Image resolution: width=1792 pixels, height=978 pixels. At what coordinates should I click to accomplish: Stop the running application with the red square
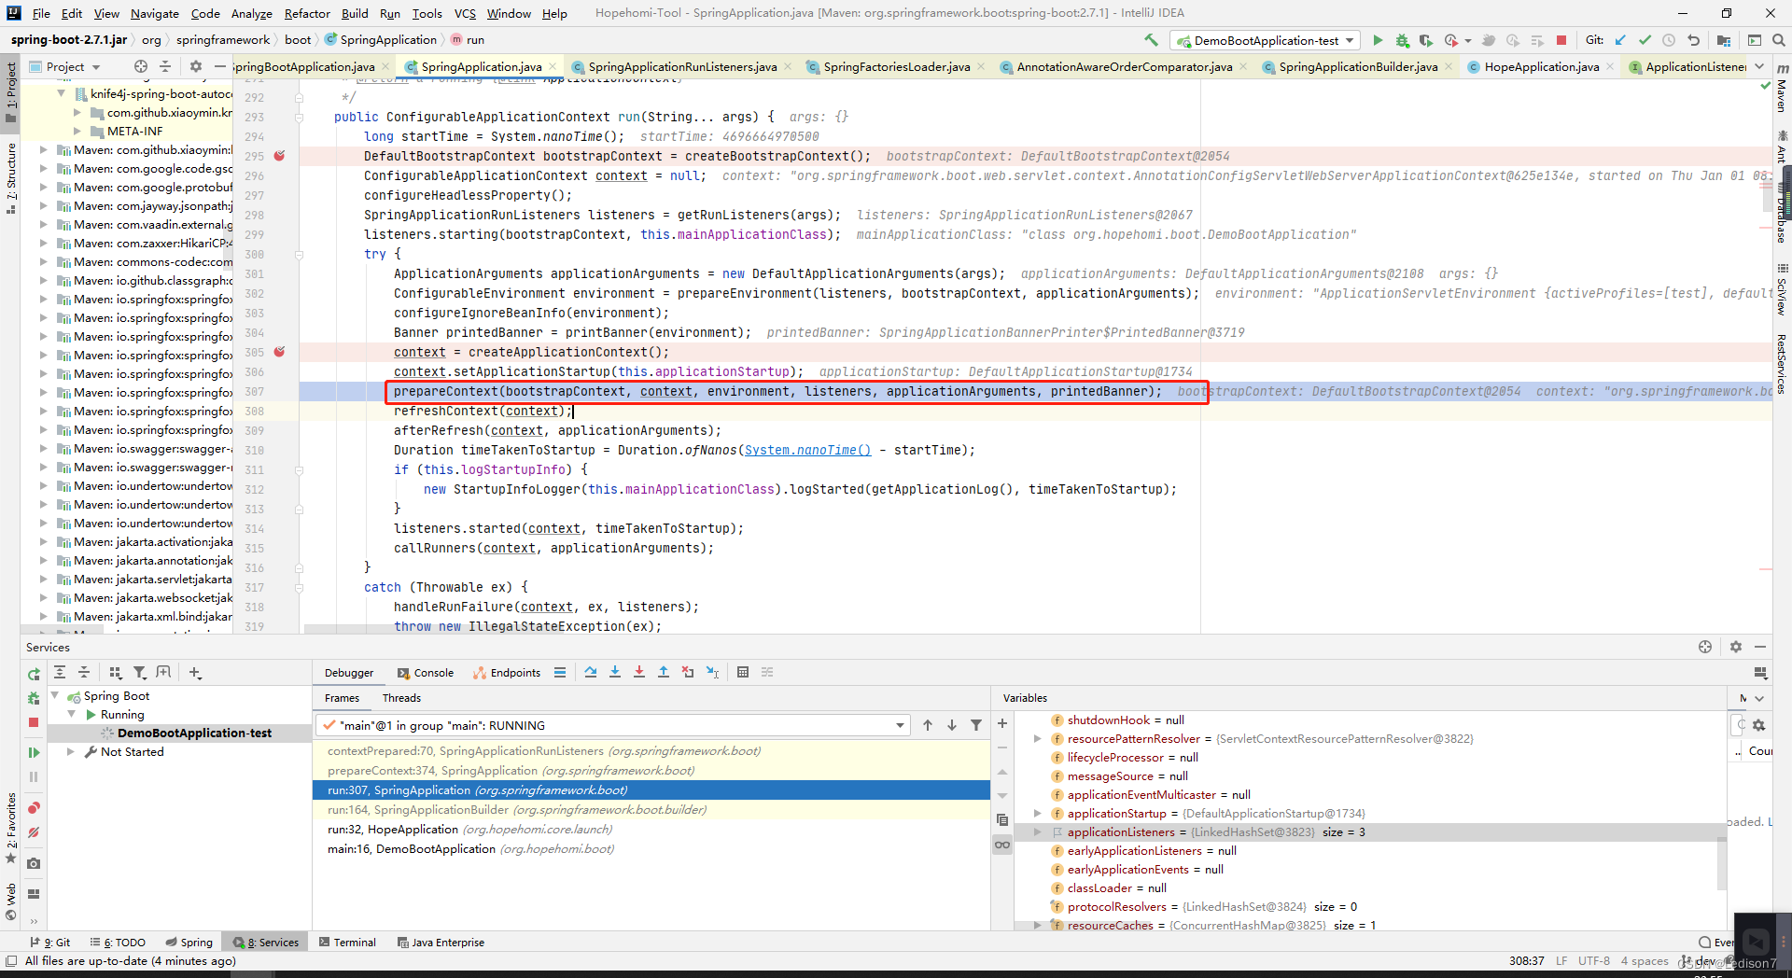click(x=1561, y=40)
